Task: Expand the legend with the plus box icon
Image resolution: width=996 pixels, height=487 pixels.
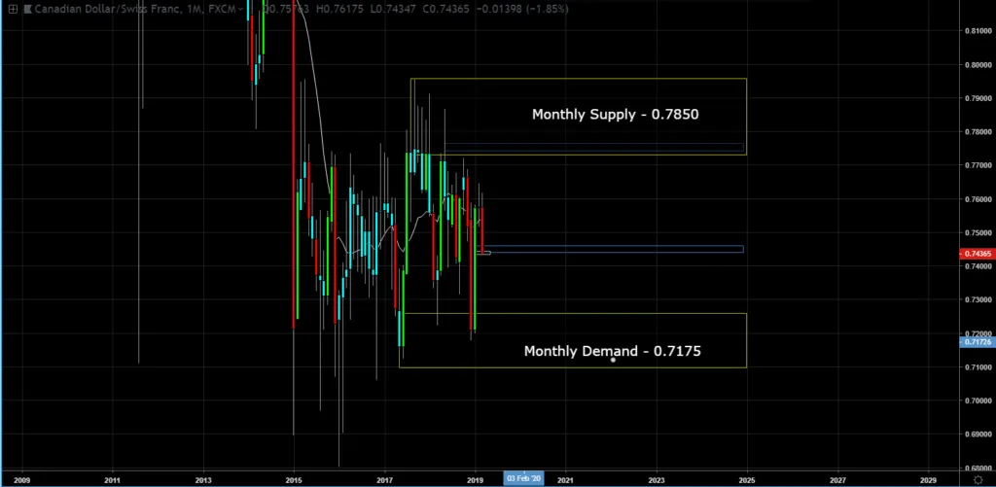Action: click(13, 10)
